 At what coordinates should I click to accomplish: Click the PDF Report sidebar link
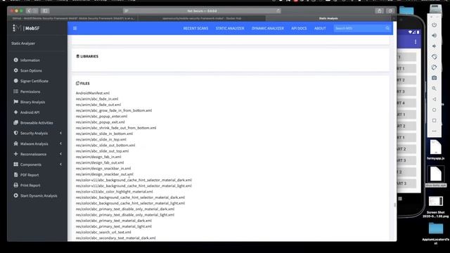point(30,175)
